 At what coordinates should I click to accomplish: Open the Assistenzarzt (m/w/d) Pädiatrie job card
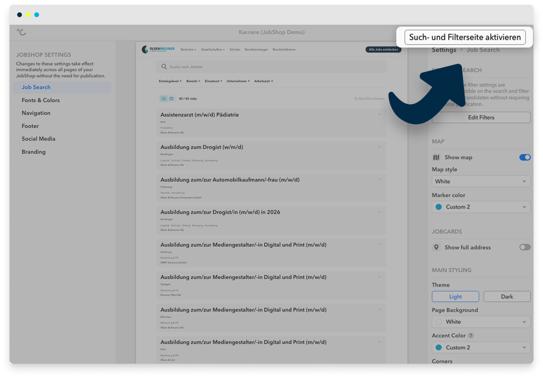click(x=271, y=123)
